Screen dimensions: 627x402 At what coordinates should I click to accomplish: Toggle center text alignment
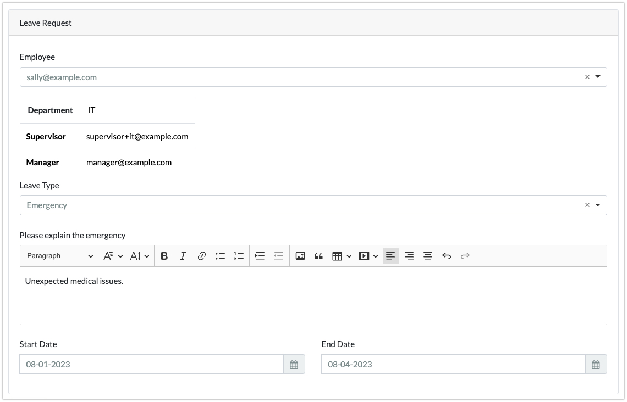click(x=428, y=256)
